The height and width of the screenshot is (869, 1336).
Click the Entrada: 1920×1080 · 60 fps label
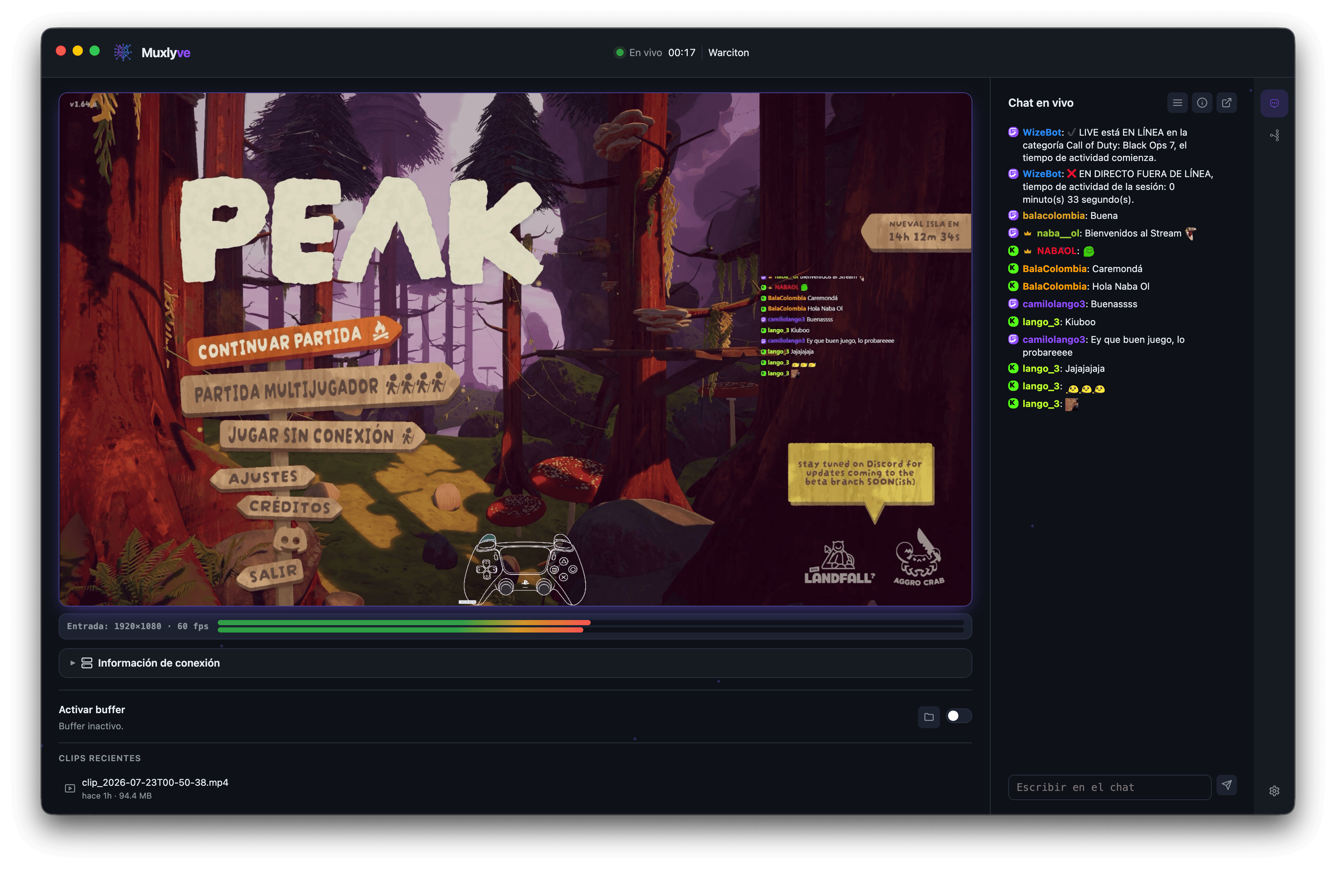(x=137, y=626)
